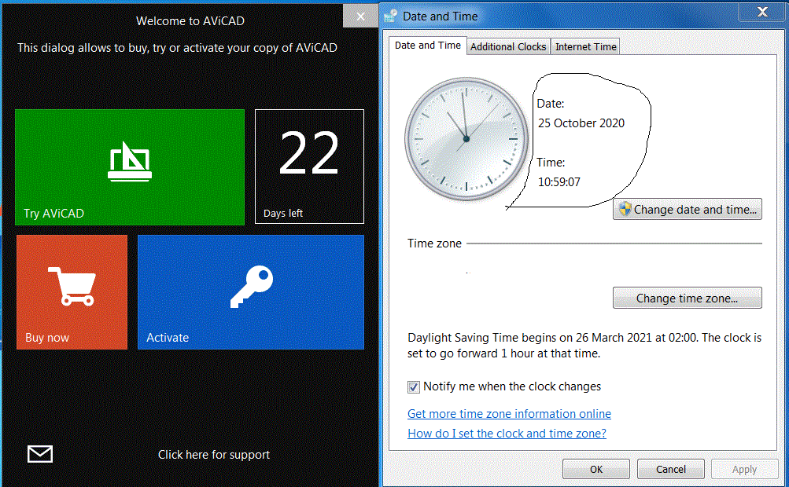Click the Date and Time title bar icon
The height and width of the screenshot is (487, 789).
coord(390,16)
